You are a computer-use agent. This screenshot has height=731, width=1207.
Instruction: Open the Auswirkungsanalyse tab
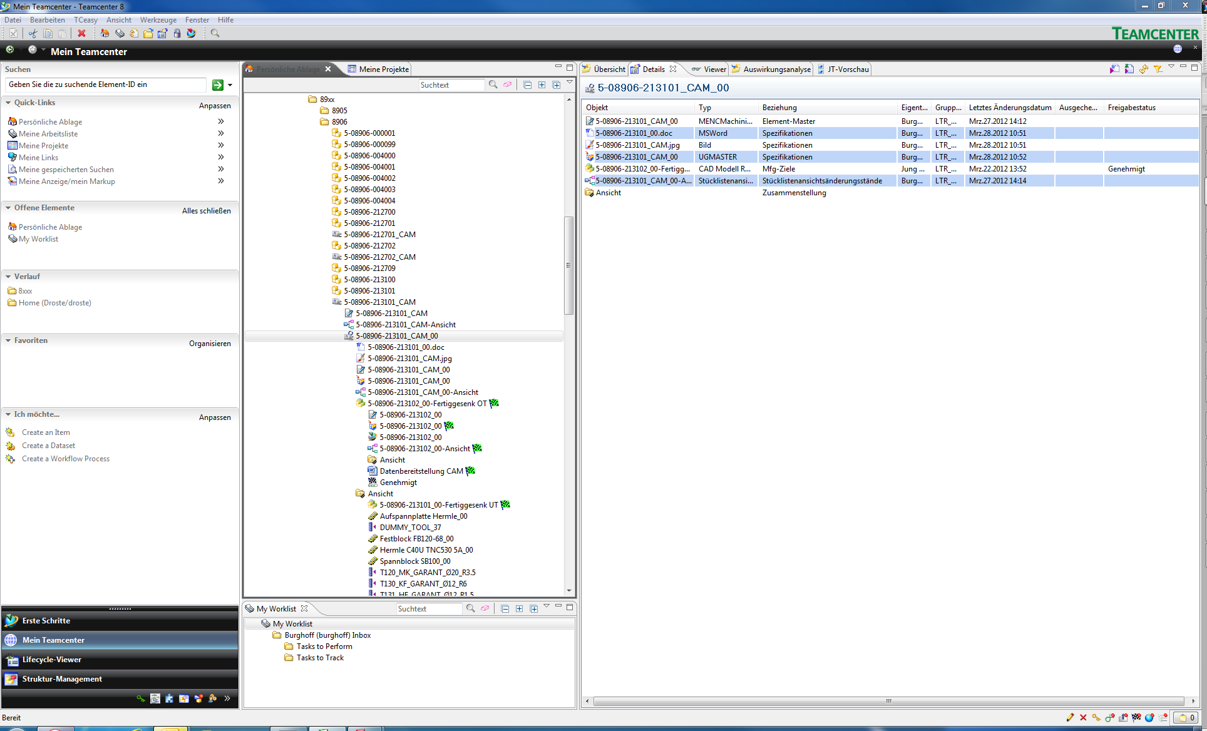[x=771, y=69]
